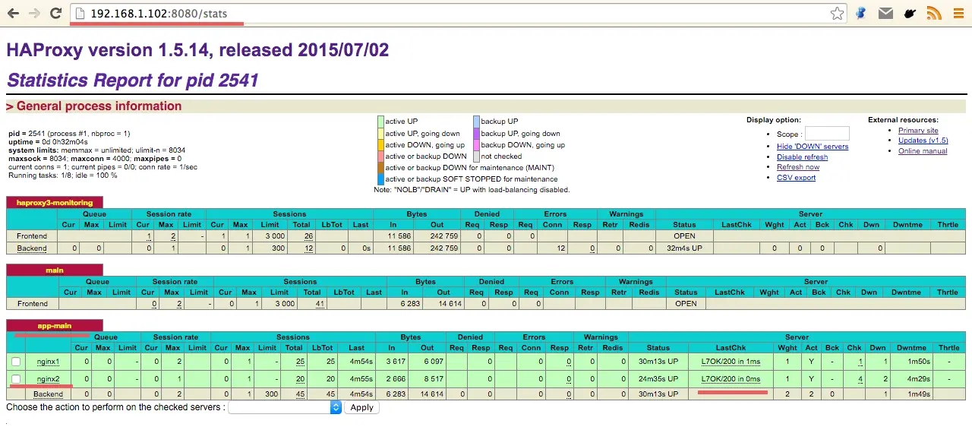Click the haproxy3-monitoring proxy title

[x=55, y=203]
